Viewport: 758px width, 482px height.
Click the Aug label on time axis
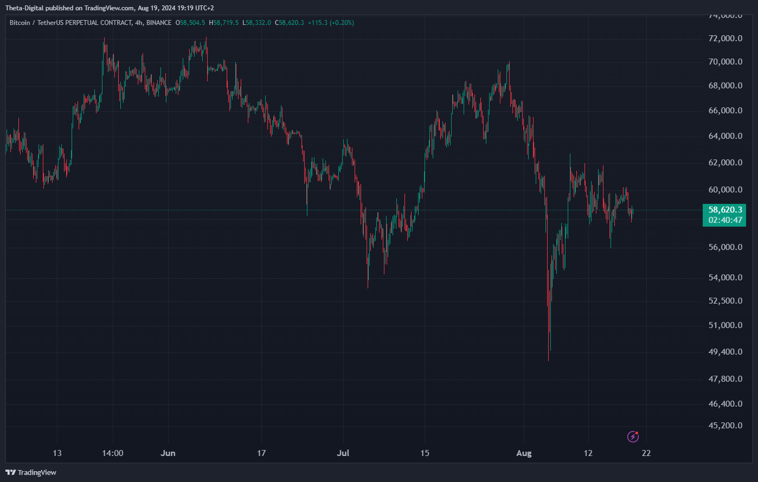point(524,453)
